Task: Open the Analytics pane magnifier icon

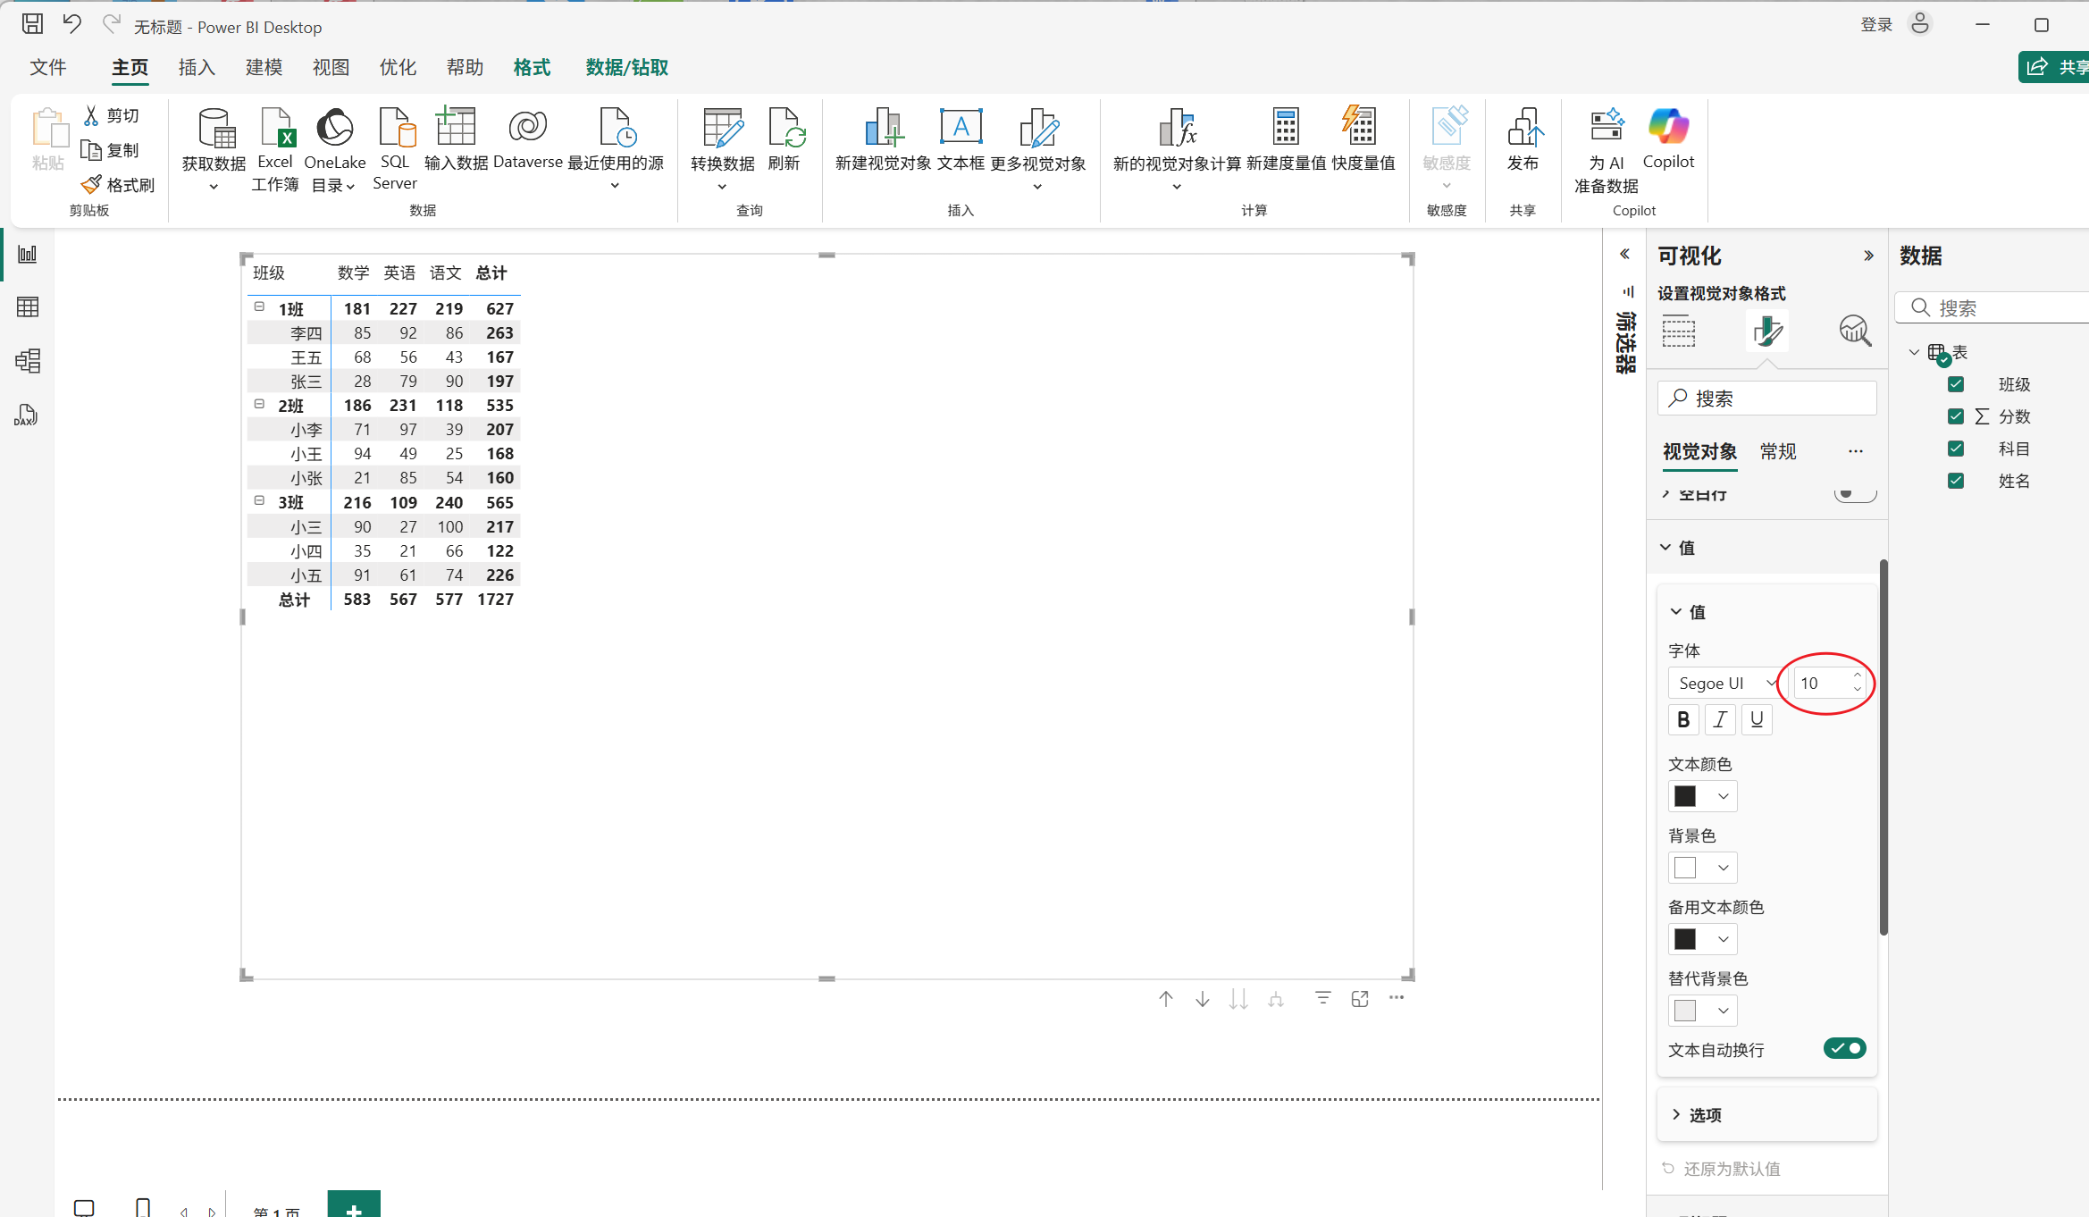Action: (x=1855, y=332)
